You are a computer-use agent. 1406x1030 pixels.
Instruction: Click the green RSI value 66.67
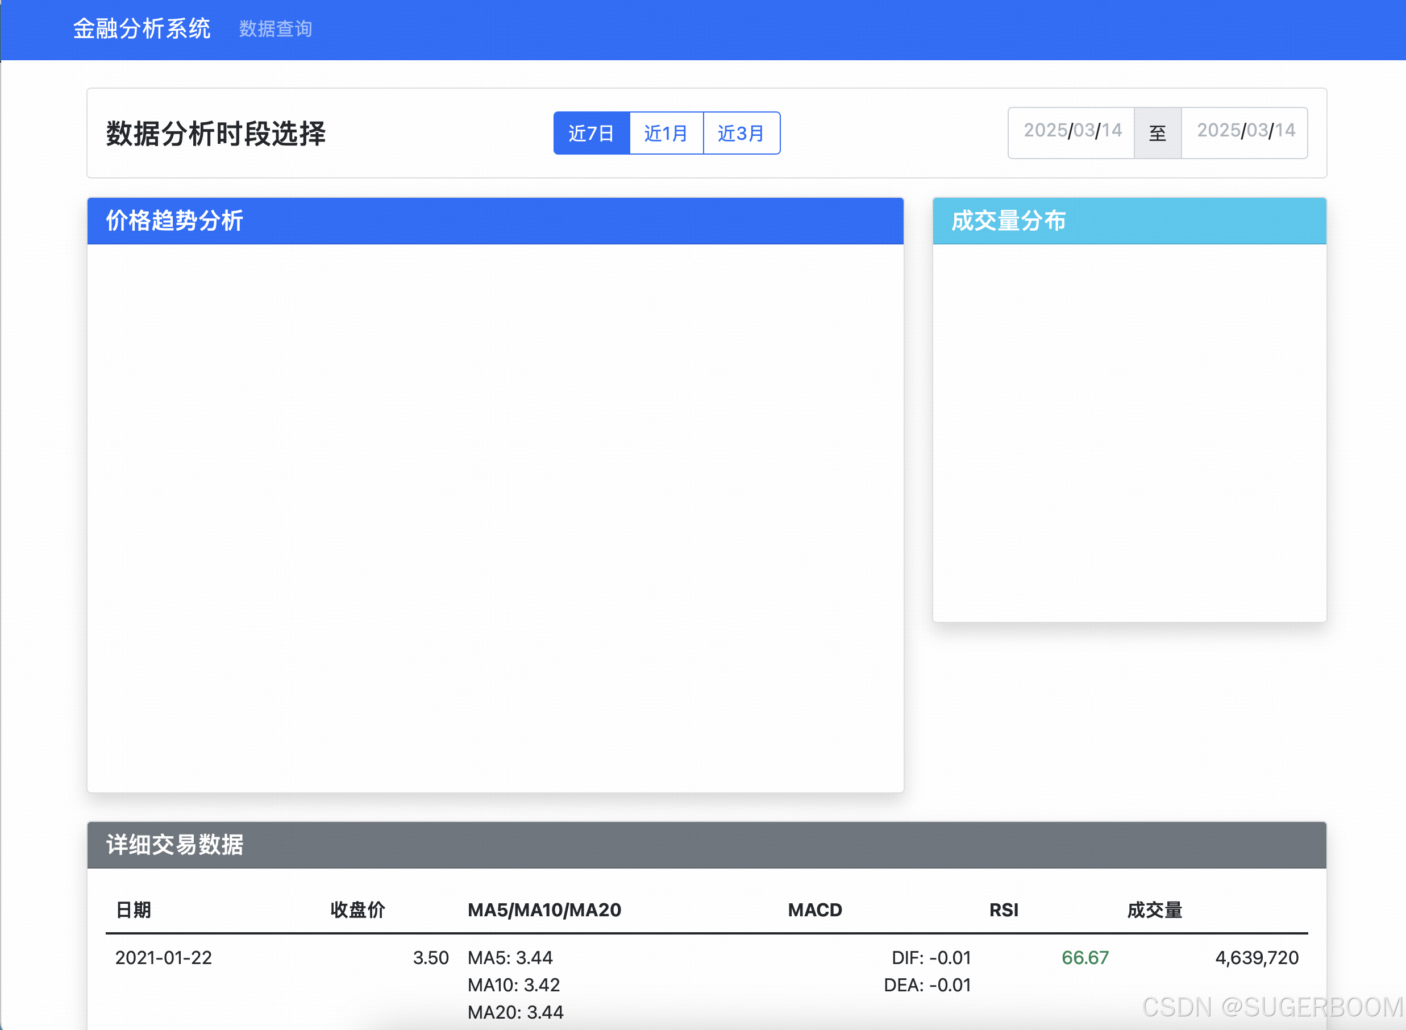pyautogui.click(x=1084, y=958)
